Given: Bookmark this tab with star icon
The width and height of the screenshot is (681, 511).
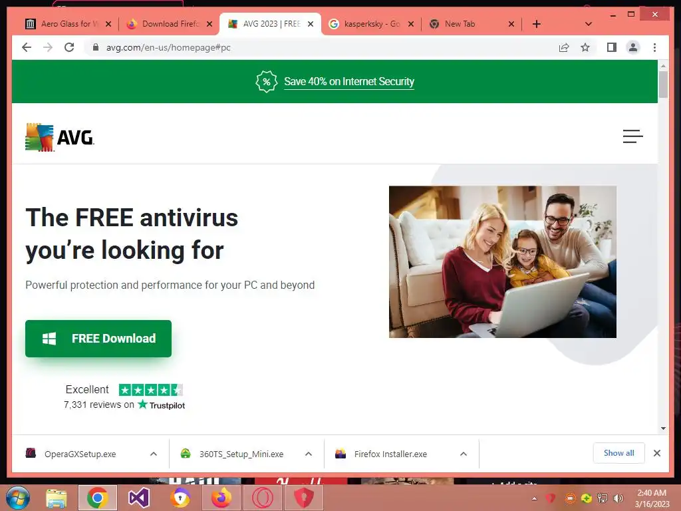Looking at the screenshot, I should coord(585,47).
